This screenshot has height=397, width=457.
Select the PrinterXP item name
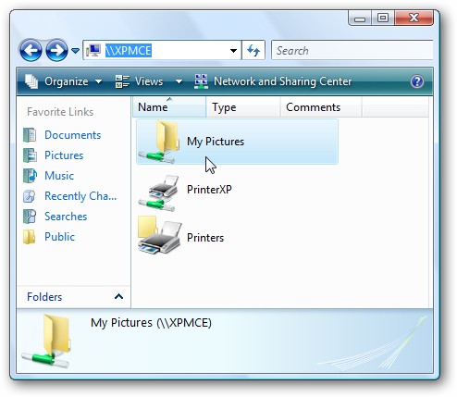[x=209, y=189]
